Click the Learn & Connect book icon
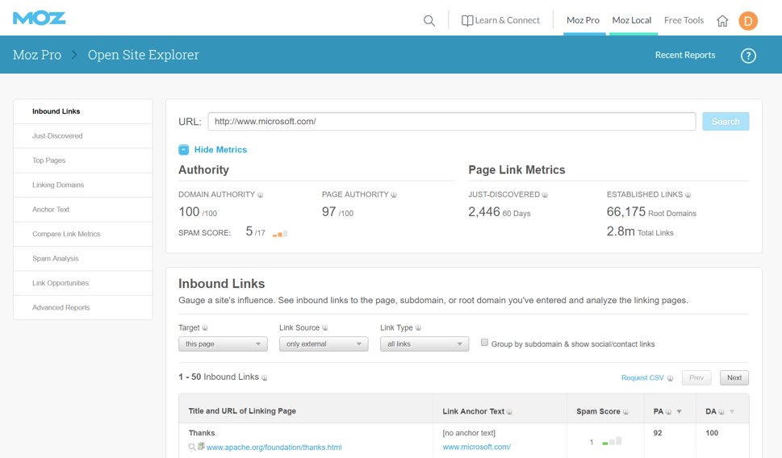 pyautogui.click(x=467, y=20)
